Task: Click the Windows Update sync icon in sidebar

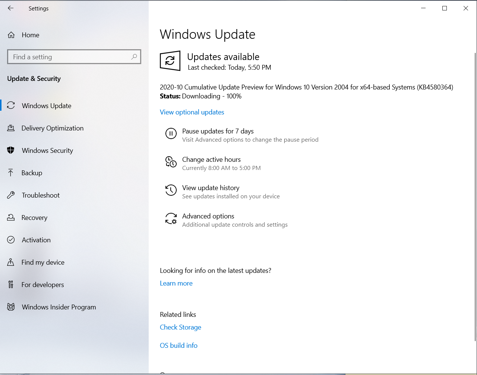Action: tap(11, 105)
